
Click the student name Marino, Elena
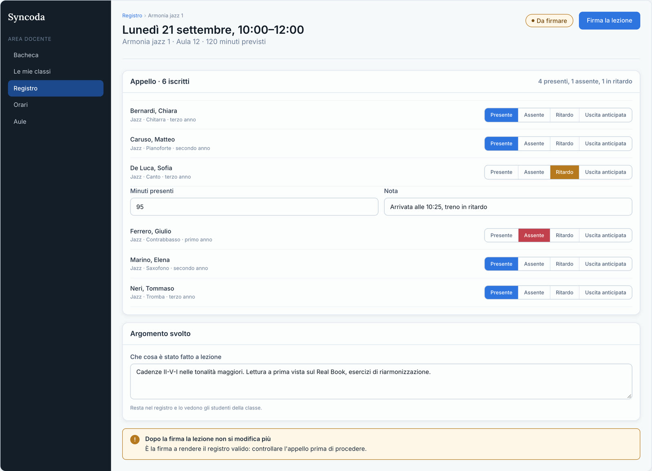pos(150,260)
